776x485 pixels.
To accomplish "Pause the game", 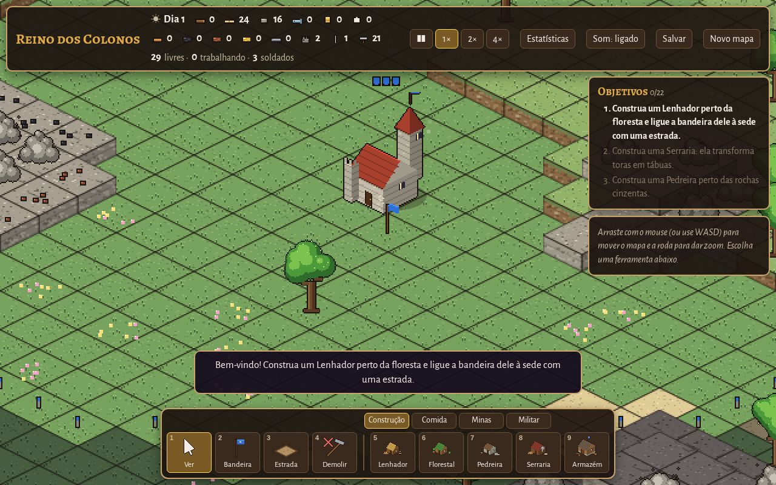I will coord(421,39).
